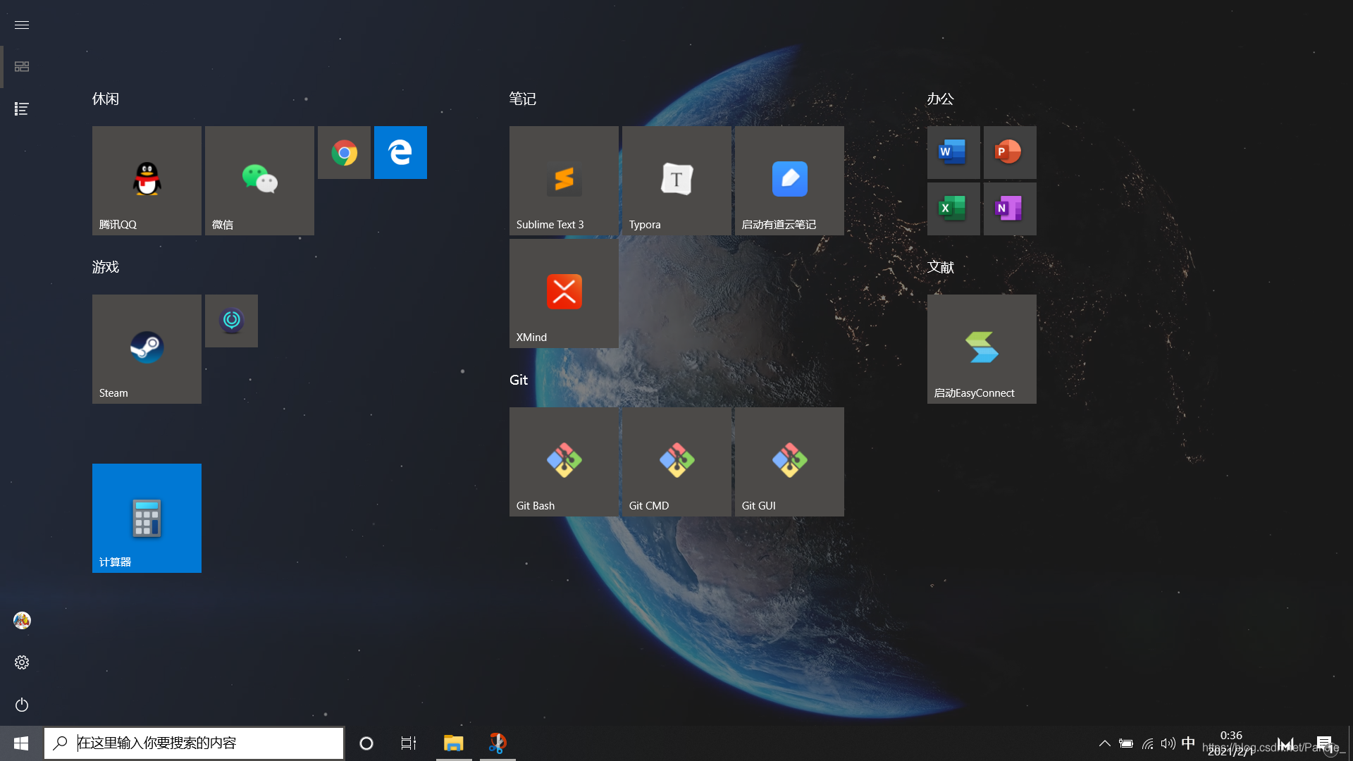The image size is (1353, 761).
Task: Open Settings via the gear icon
Action: pyautogui.click(x=22, y=662)
